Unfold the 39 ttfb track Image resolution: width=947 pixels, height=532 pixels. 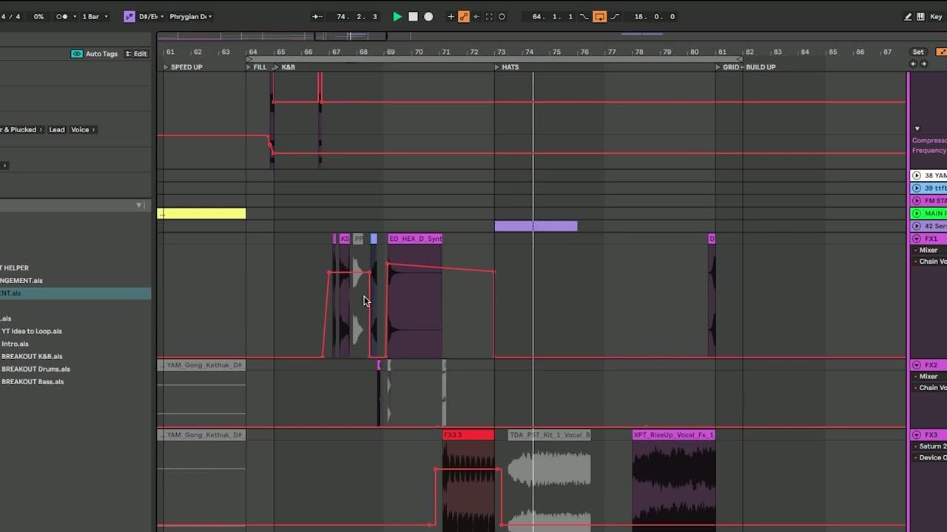click(x=917, y=188)
